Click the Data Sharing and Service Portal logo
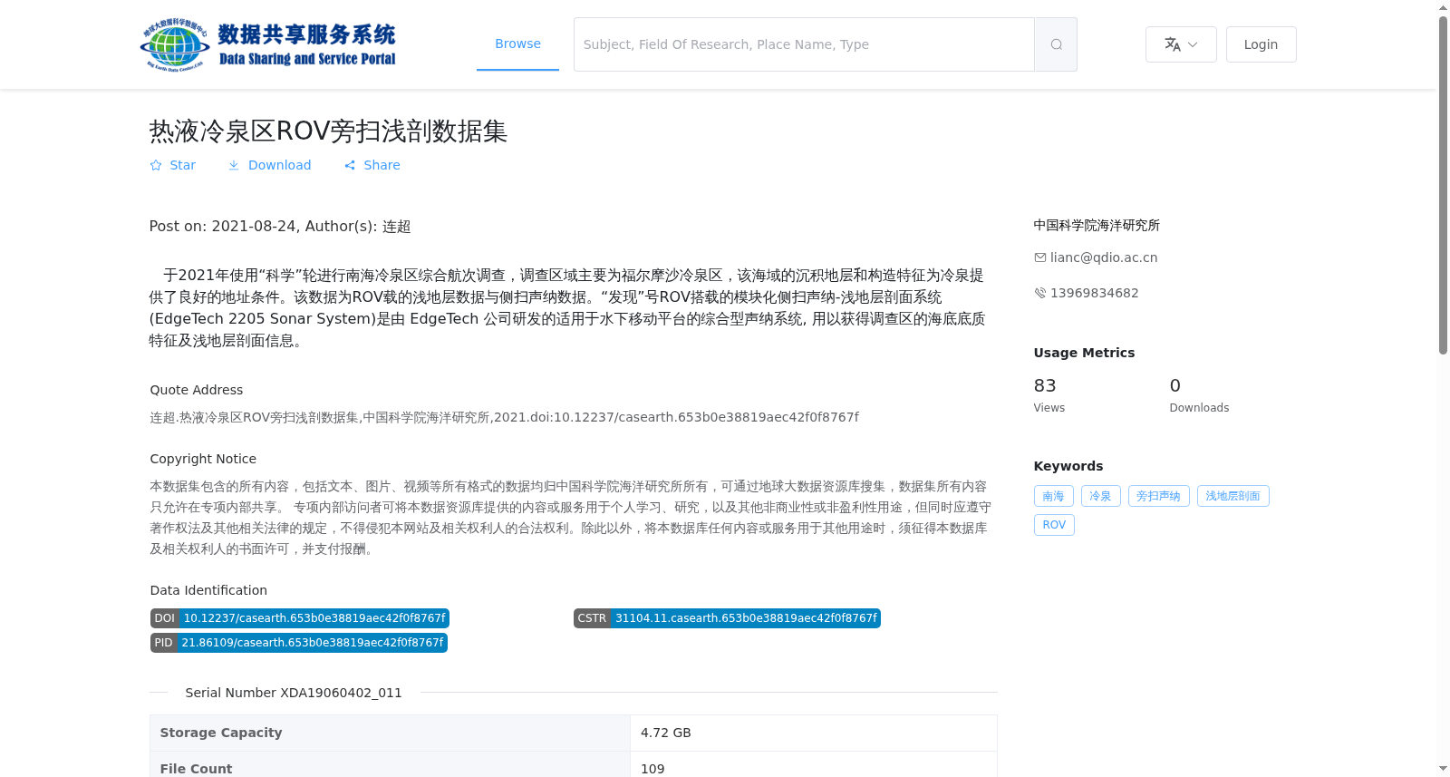 [268, 44]
